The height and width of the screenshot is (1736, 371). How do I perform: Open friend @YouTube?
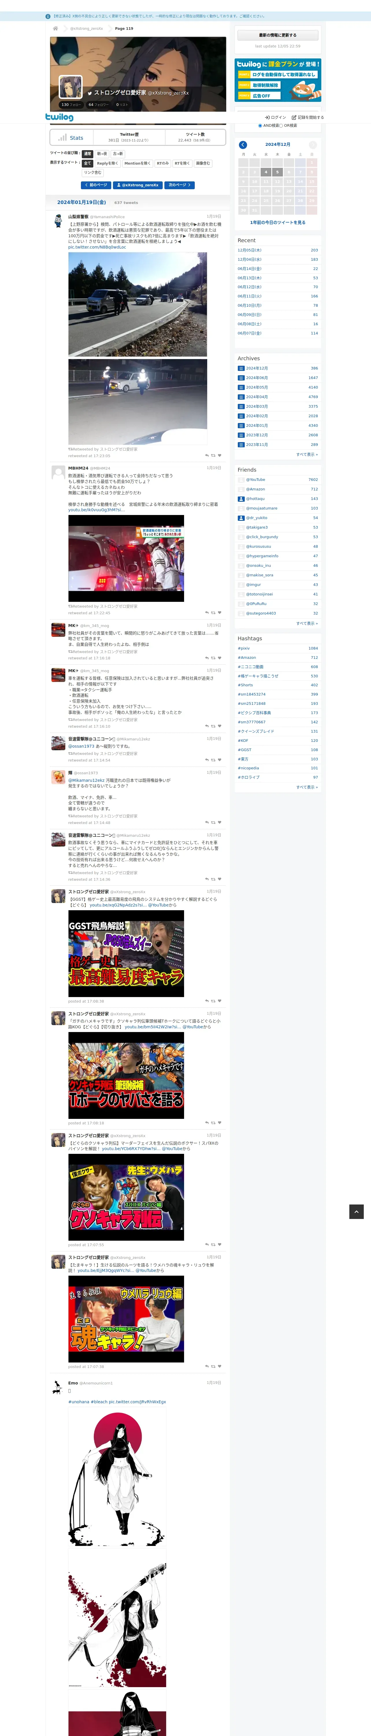click(x=256, y=480)
